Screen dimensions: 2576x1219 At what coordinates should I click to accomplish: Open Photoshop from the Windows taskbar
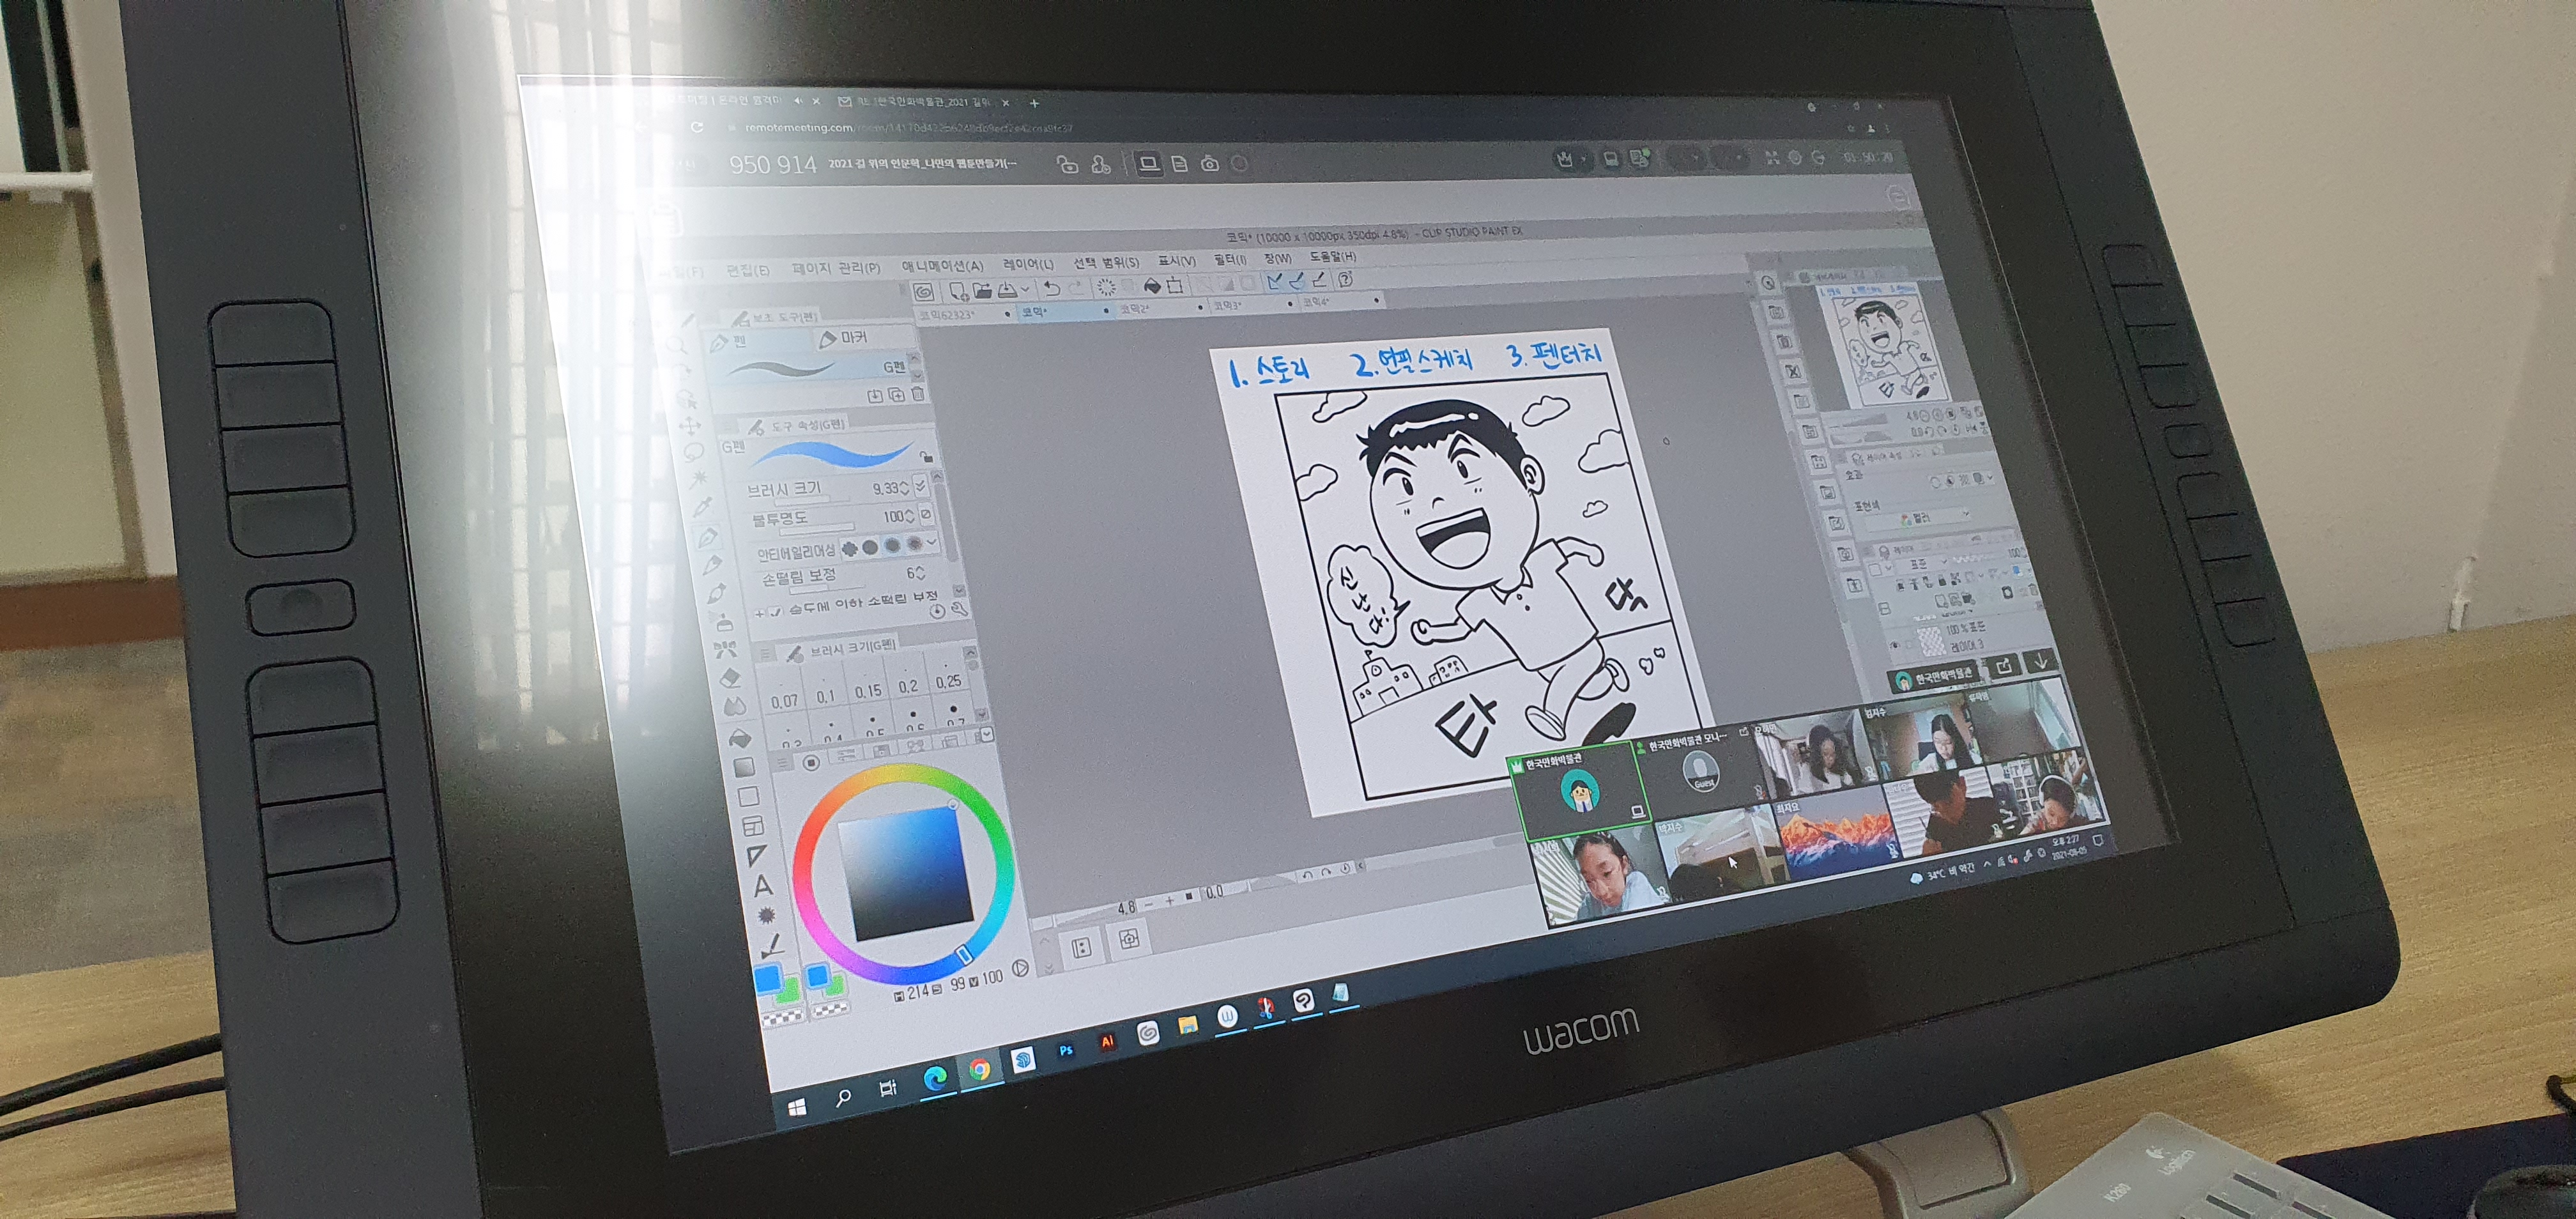coord(1066,1050)
